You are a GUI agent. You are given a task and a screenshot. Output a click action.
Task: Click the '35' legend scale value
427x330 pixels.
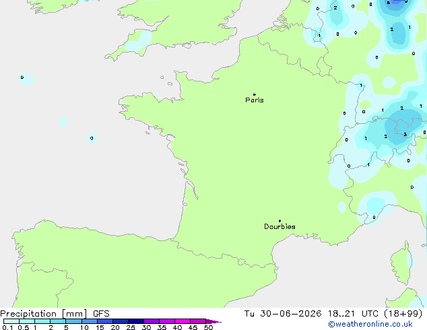click(162, 327)
